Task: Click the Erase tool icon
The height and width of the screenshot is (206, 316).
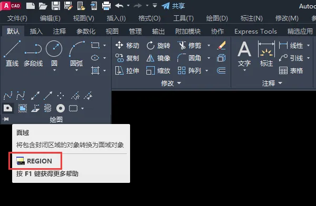Action: pos(221,45)
